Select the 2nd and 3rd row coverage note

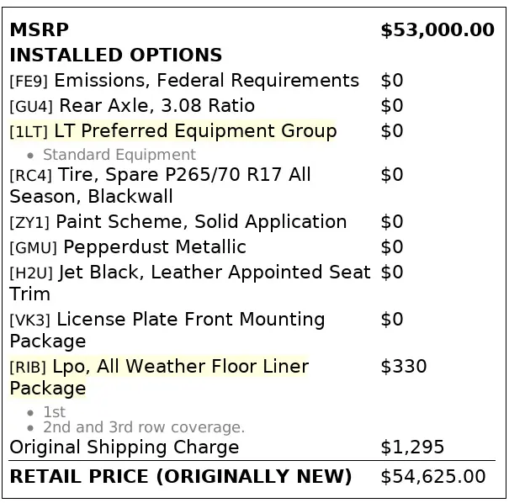point(144,427)
